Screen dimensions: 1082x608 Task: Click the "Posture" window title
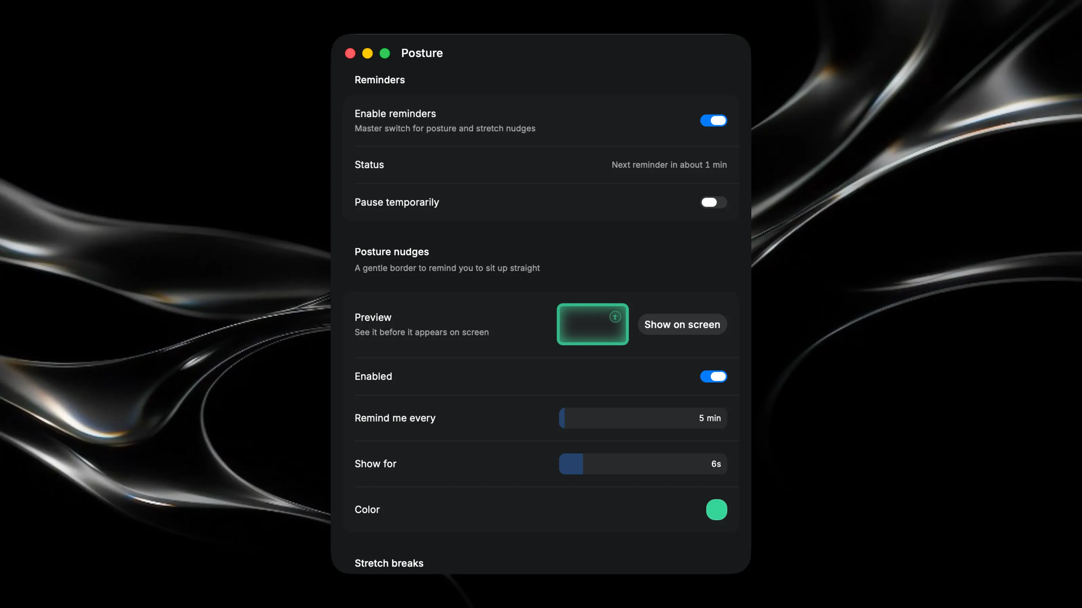click(x=422, y=53)
